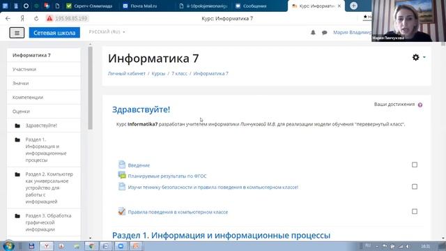The height and width of the screenshot is (251, 446).
Task: Switch to the Скретч-Олимпиада browser tab
Action: coord(89,6)
